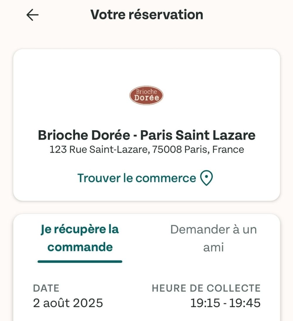This screenshot has width=293, height=321.
Task: Open the Trouver le commerce link
Action: point(145,178)
